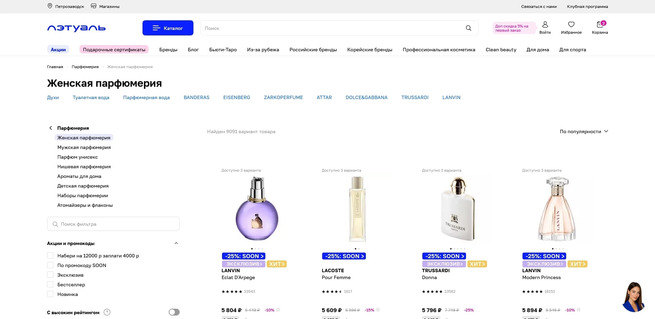Select Корейские бренды in navigation
The image size is (655, 319).
(370, 50)
